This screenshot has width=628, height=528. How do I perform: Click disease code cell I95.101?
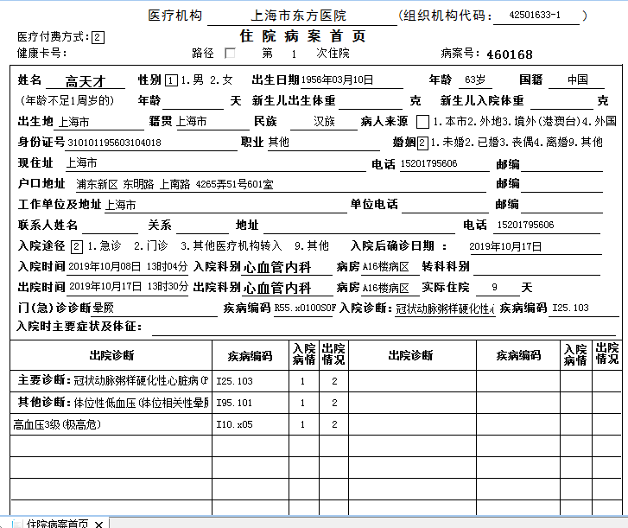click(x=251, y=403)
